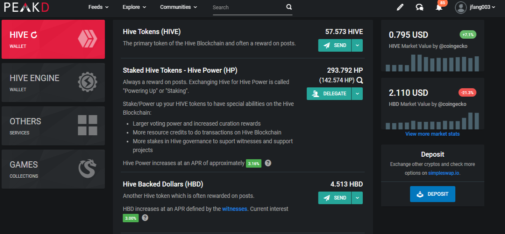
Task: Expand HBD send options arrow
Action: [357, 198]
